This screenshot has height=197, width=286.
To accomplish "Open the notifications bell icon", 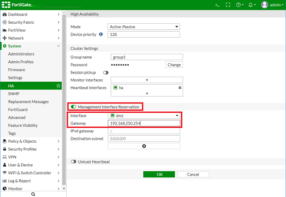I will (252, 5).
